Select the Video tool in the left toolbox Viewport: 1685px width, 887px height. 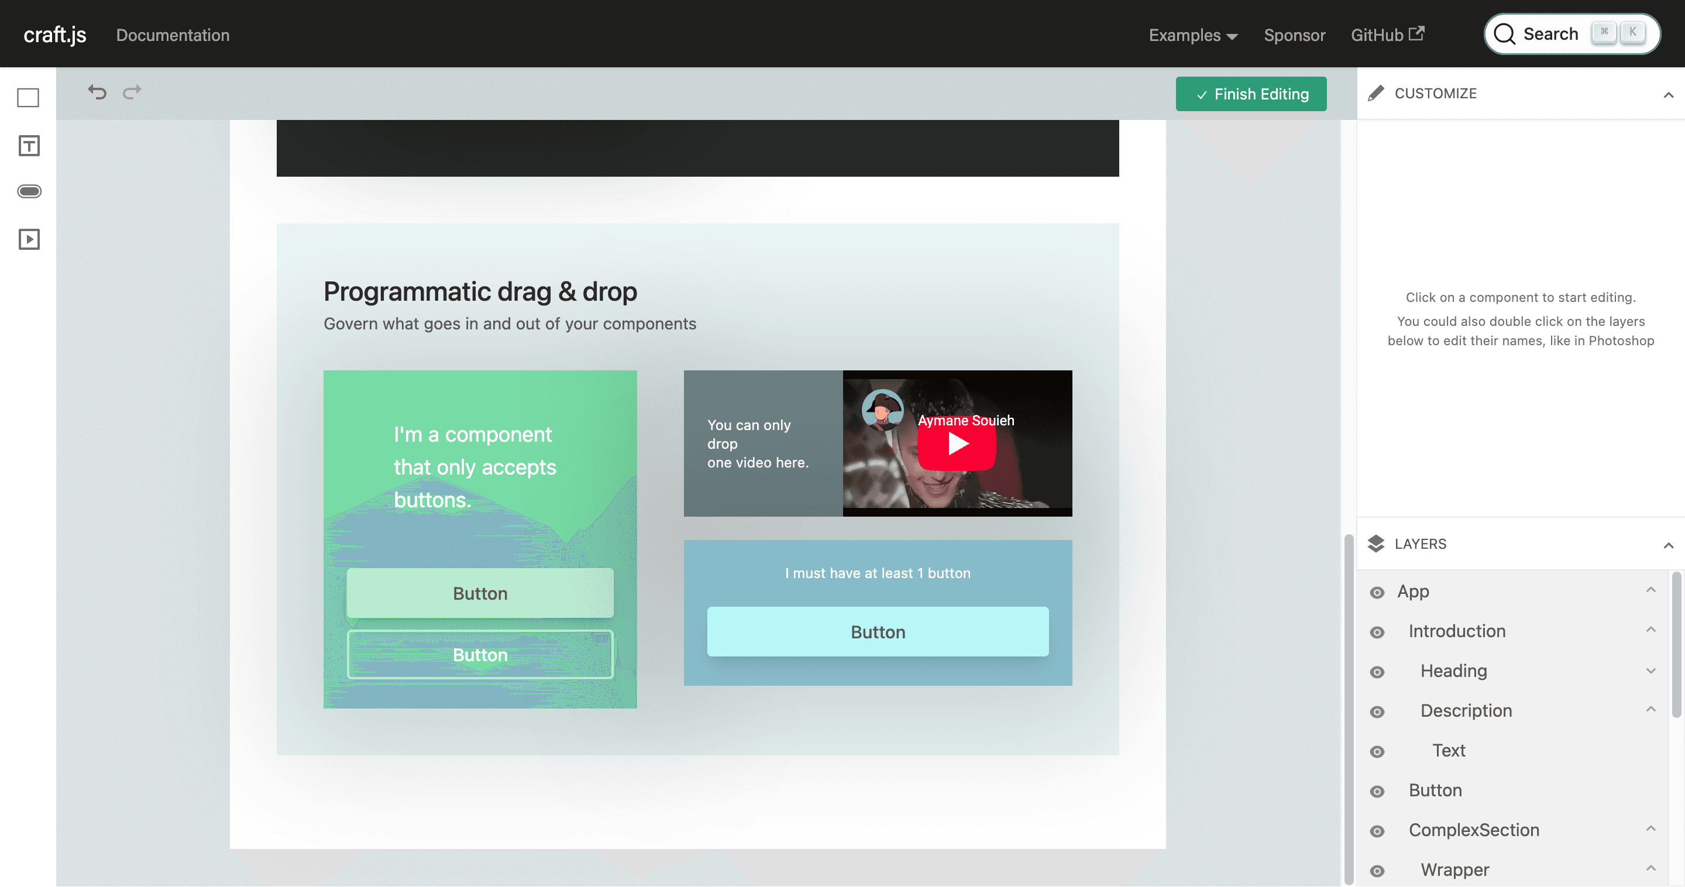[28, 239]
